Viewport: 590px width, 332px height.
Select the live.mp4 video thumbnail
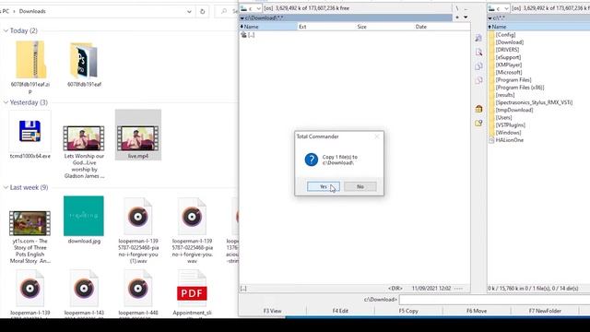(x=137, y=138)
